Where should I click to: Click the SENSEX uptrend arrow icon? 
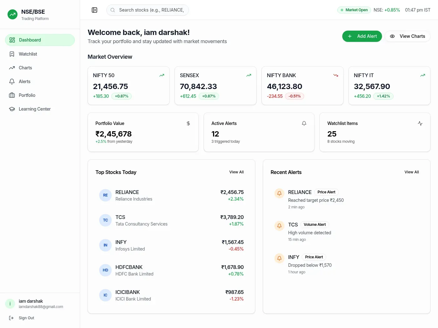coord(249,75)
